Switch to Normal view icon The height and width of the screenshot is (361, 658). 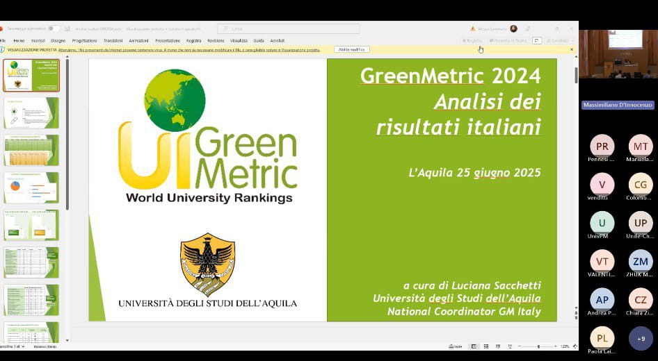474,346
